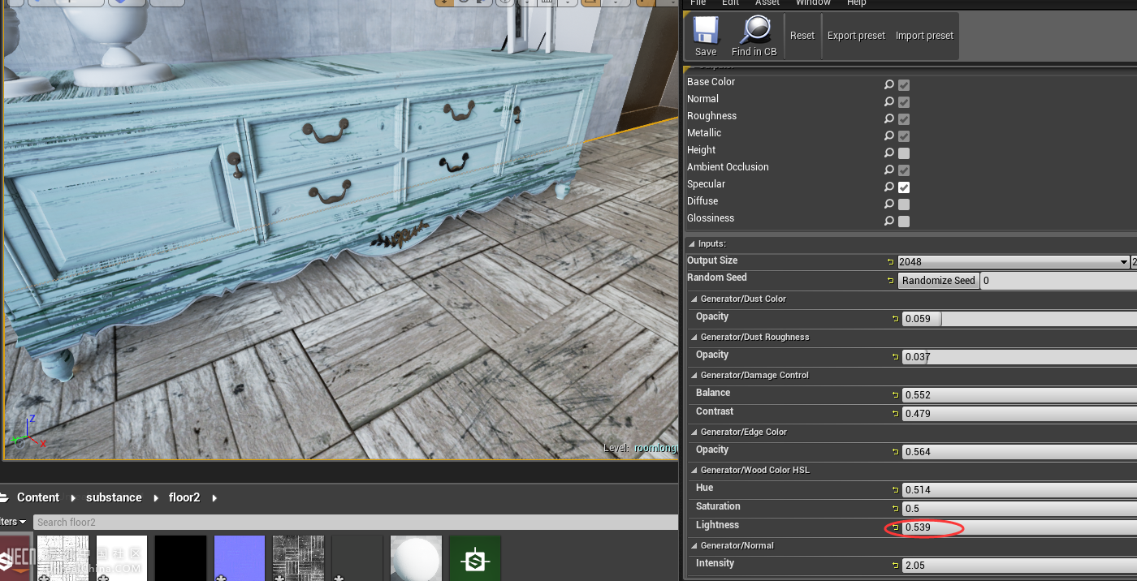Reset Hue value with yellow arrow
This screenshot has width=1137, height=581.
(895, 490)
